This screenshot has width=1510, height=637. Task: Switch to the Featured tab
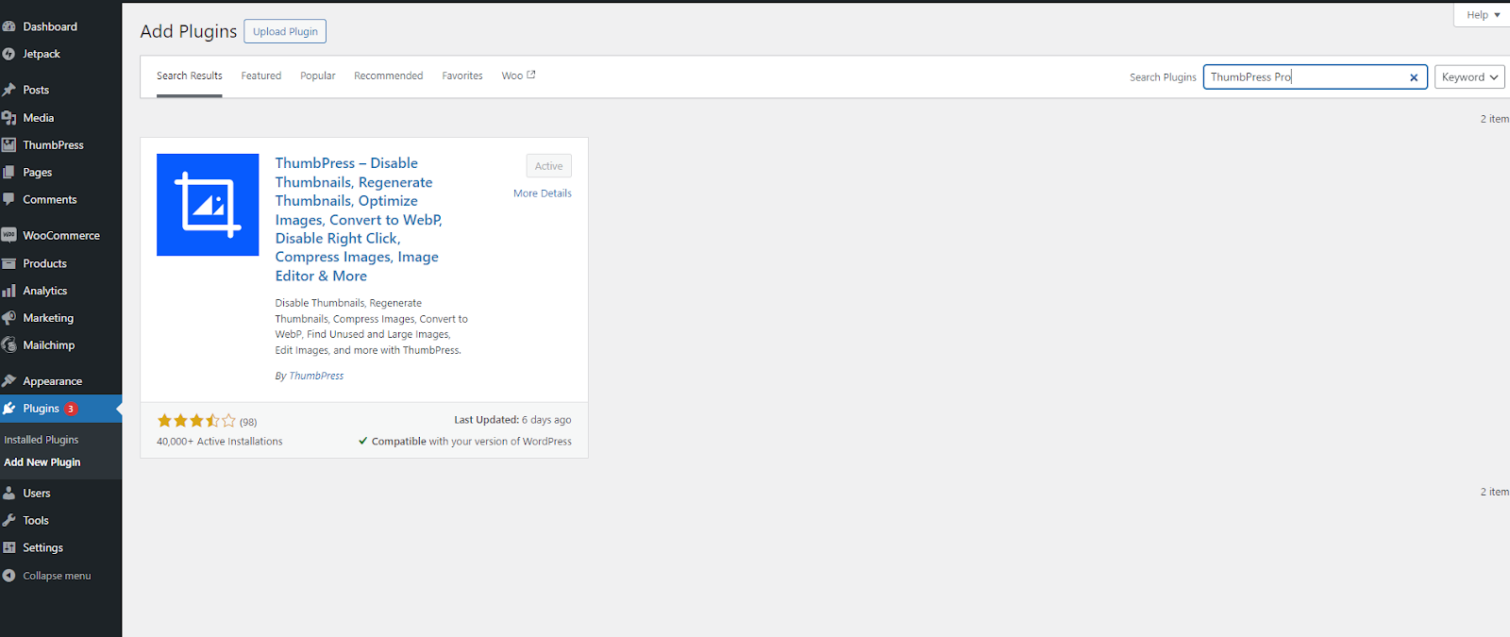point(261,76)
